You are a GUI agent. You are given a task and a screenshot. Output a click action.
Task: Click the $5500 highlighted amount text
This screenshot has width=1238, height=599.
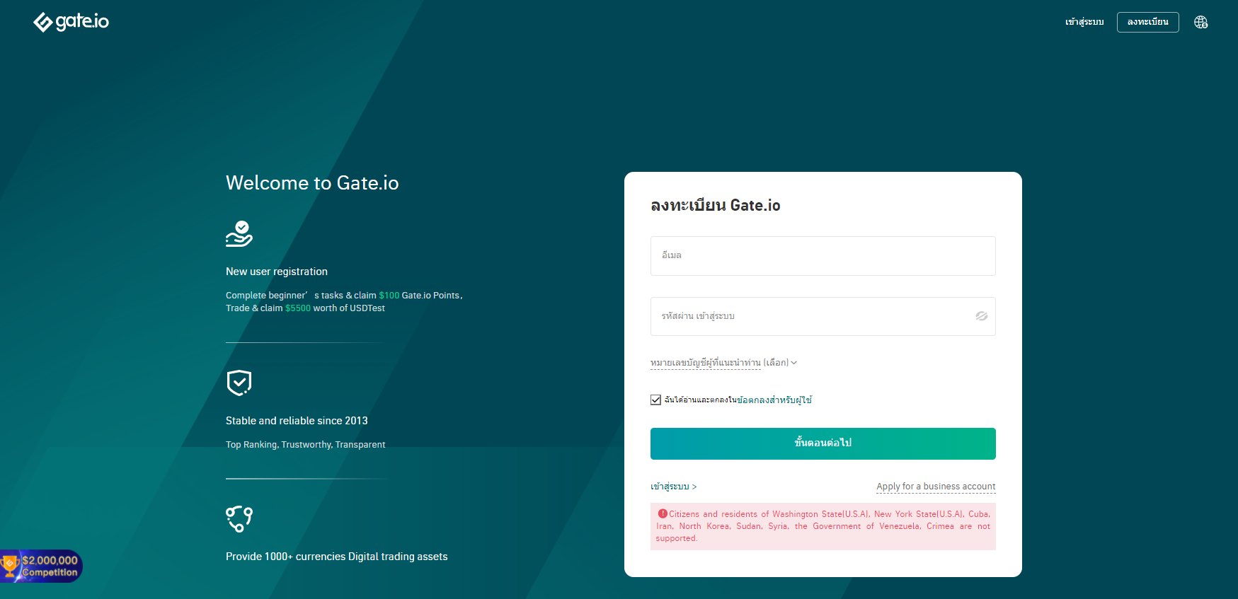[298, 308]
